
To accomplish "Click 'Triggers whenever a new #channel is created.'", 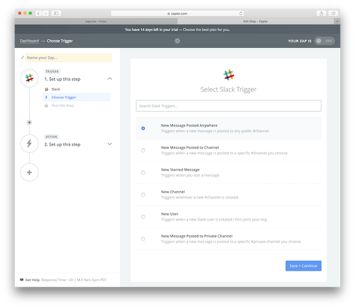I will point(200,197).
